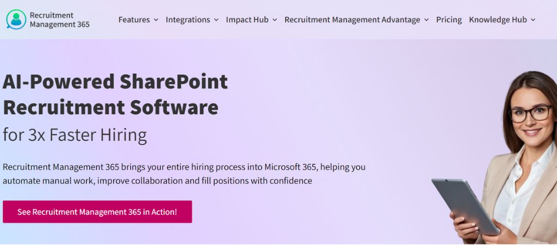Expand Recruitment Management Advantage chevron
The height and width of the screenshot is (245, 557).
pyautogui.click(x=426, y=20)
